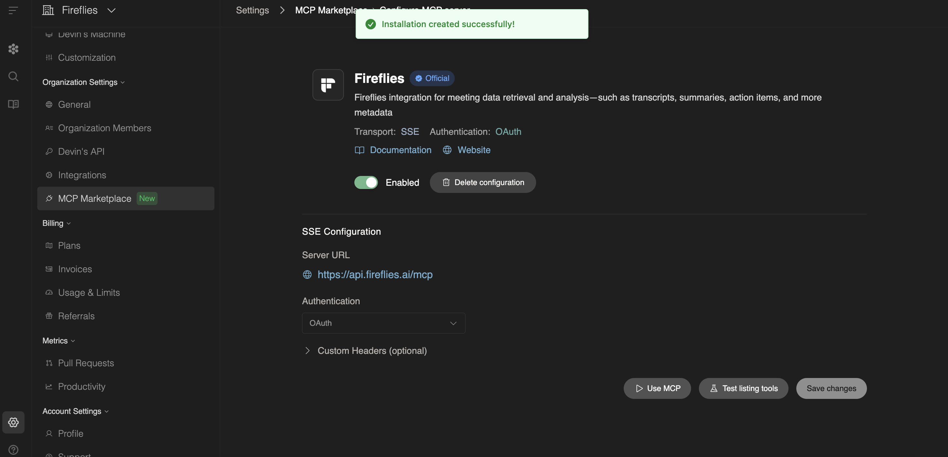Click the search magnifier icon in left rail

pyautogui.click(x=13, y=76)
